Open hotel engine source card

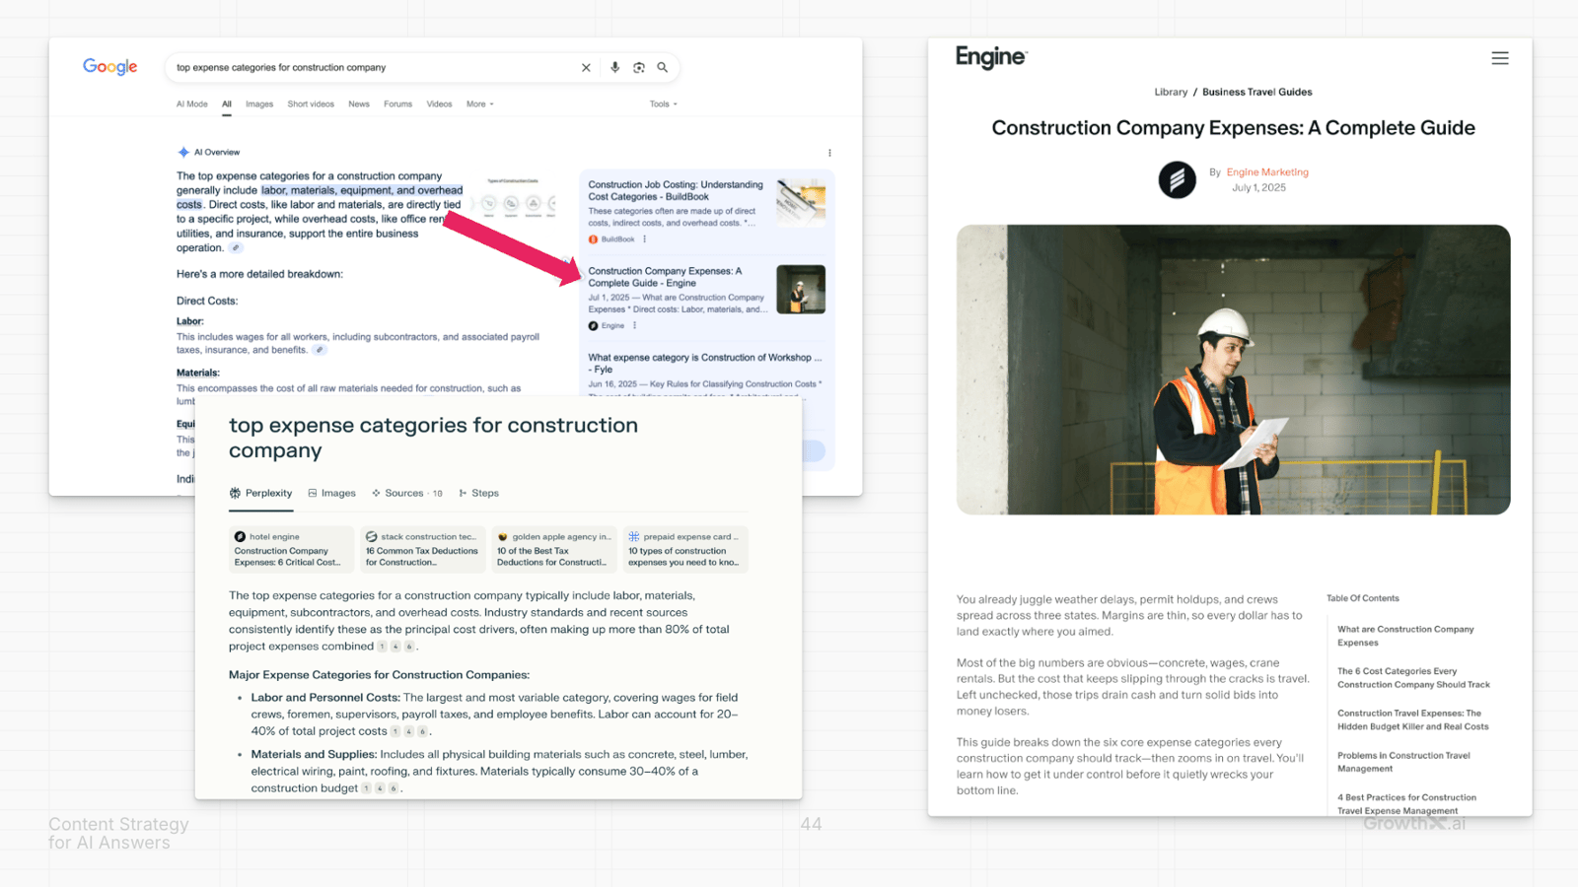coord(290,549)
